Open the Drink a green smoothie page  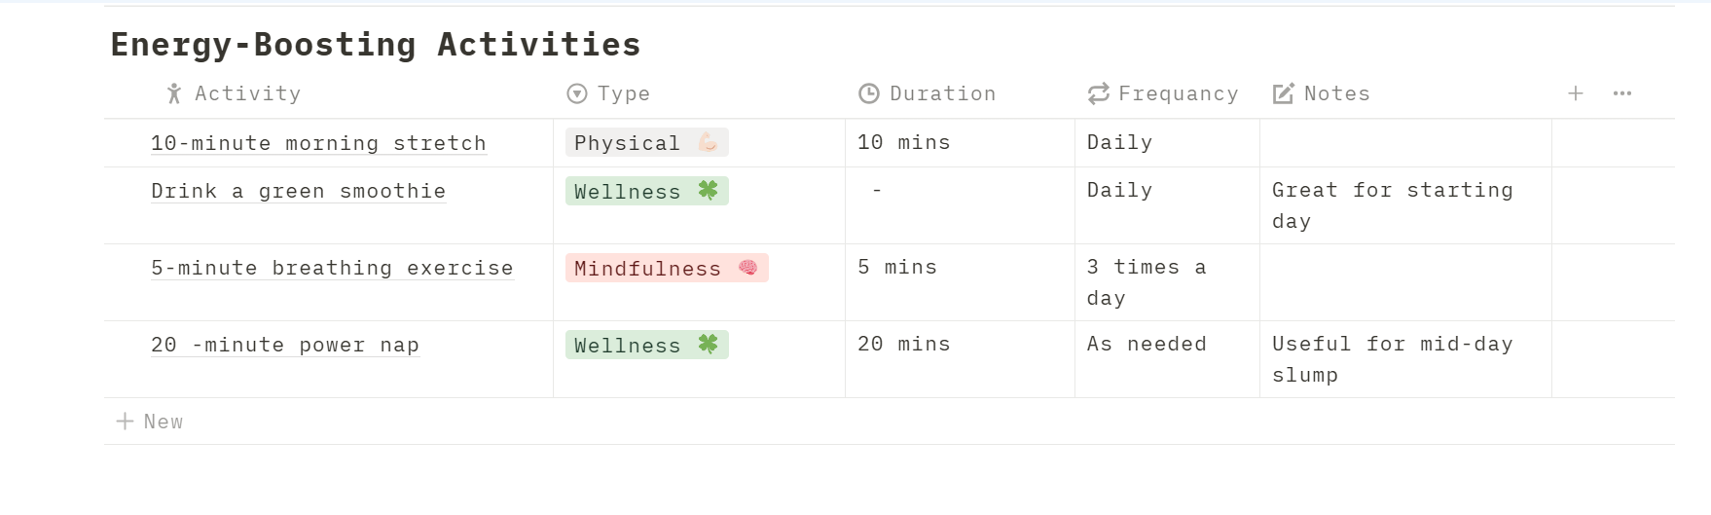(298, 192)
